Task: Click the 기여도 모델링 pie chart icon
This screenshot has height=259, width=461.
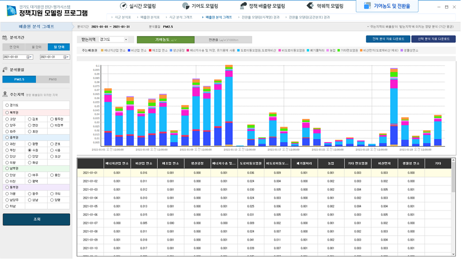Action: (186, 6)
